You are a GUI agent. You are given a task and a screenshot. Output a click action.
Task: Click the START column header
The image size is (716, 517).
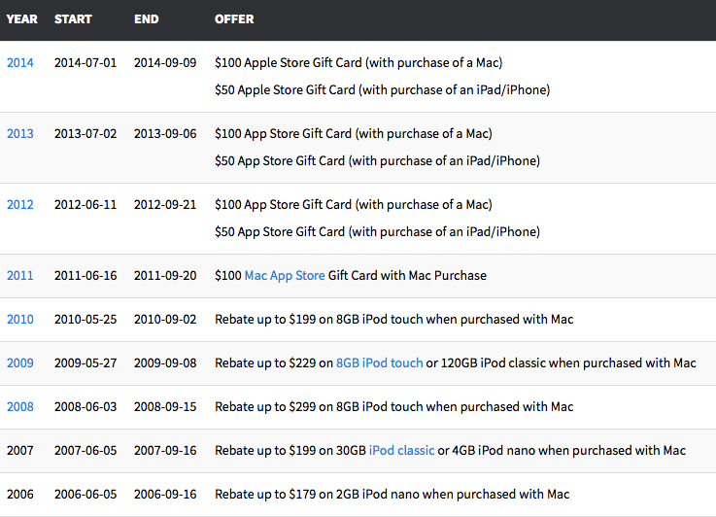pos(73,19)
